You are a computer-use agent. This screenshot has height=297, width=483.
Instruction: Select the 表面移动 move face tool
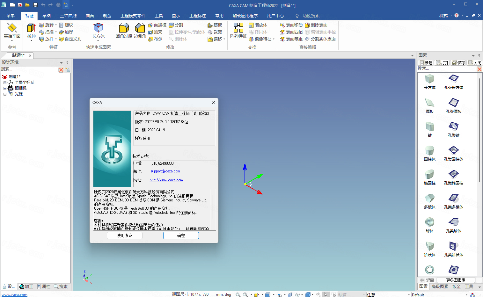tap(291, 25)
